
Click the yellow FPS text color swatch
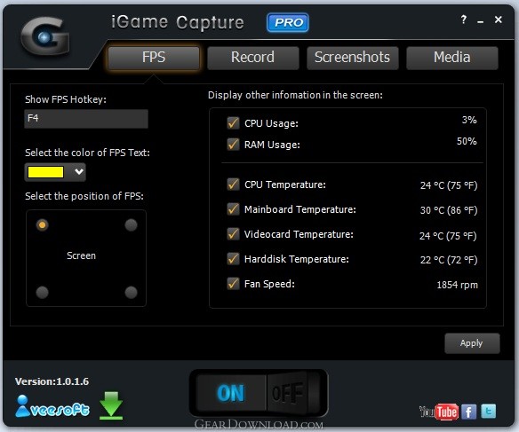[x=45, y=172]
